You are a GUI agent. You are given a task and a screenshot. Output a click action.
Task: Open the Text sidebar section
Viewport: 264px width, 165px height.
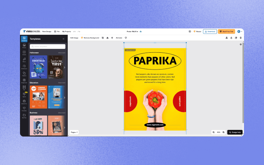point(24,88)
